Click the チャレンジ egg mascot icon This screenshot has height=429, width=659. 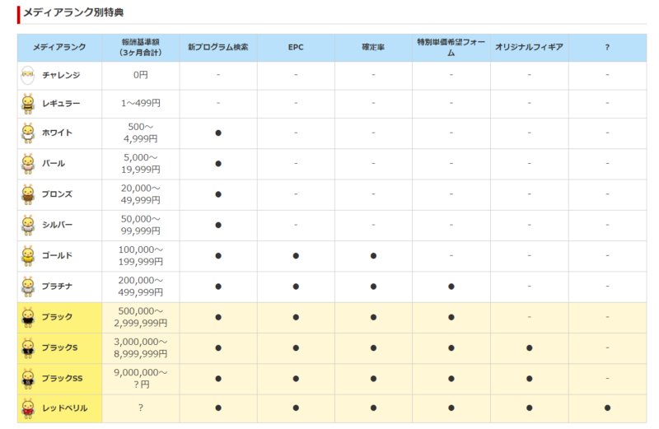click(x=28, y=75)
